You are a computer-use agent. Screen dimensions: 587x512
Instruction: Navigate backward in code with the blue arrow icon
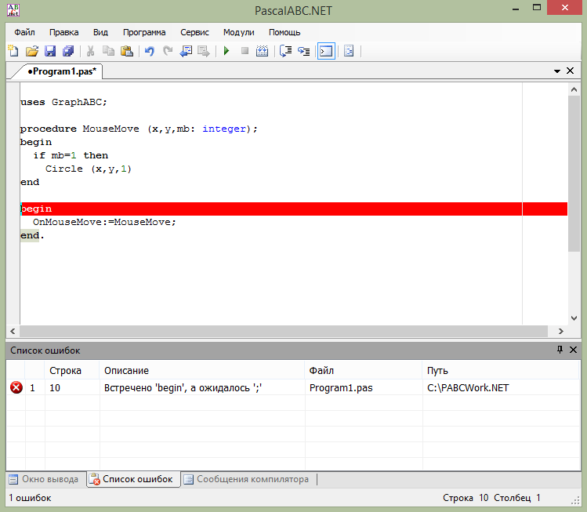tap(186, 51)
